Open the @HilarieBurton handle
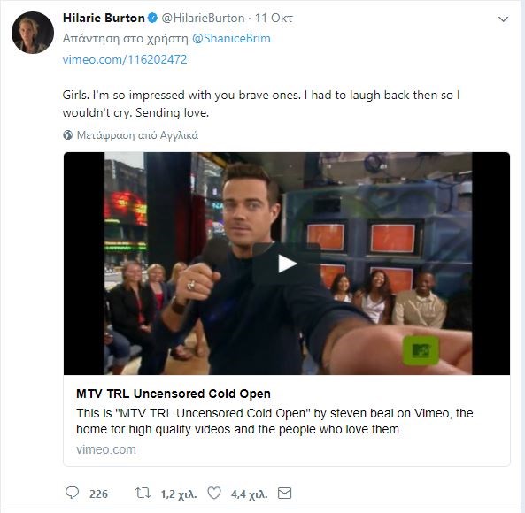Viewport: 525px width, 513px height. pyautogui.click(x=204, y=18)
